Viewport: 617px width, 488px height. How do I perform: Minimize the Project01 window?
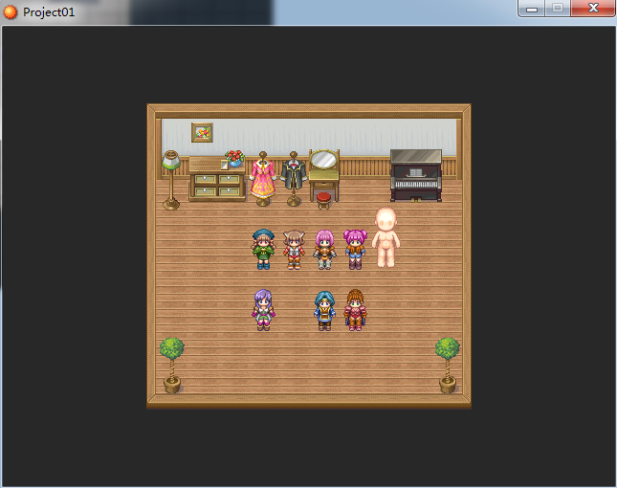coord(532,9)
